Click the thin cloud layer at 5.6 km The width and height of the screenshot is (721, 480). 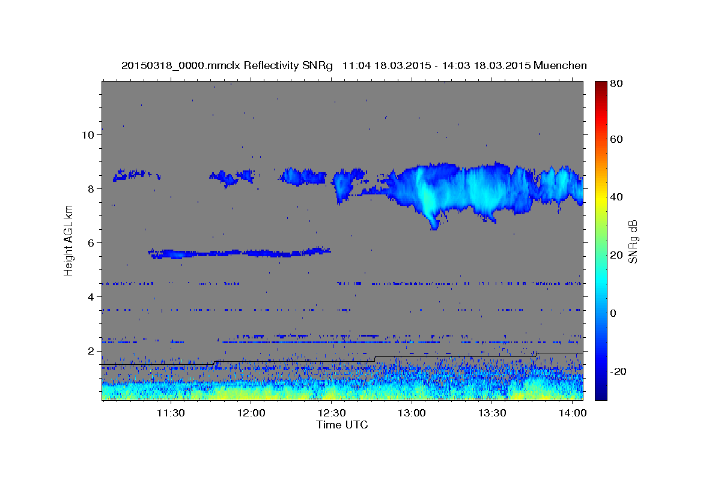click(239, 253)
